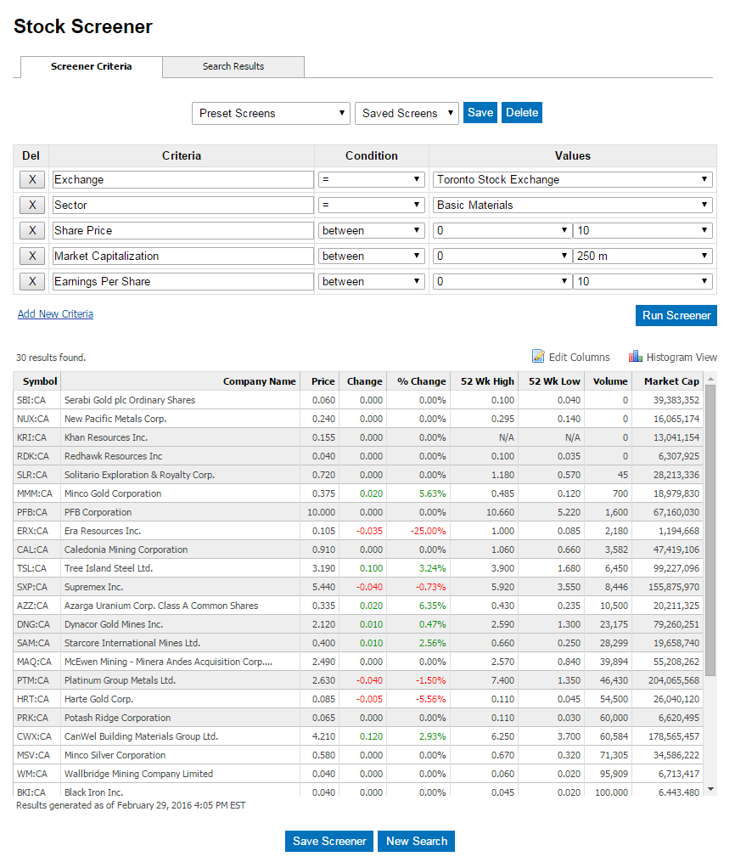Remove the Sector criteria with X
735x868 pixels.
[31, 205]
